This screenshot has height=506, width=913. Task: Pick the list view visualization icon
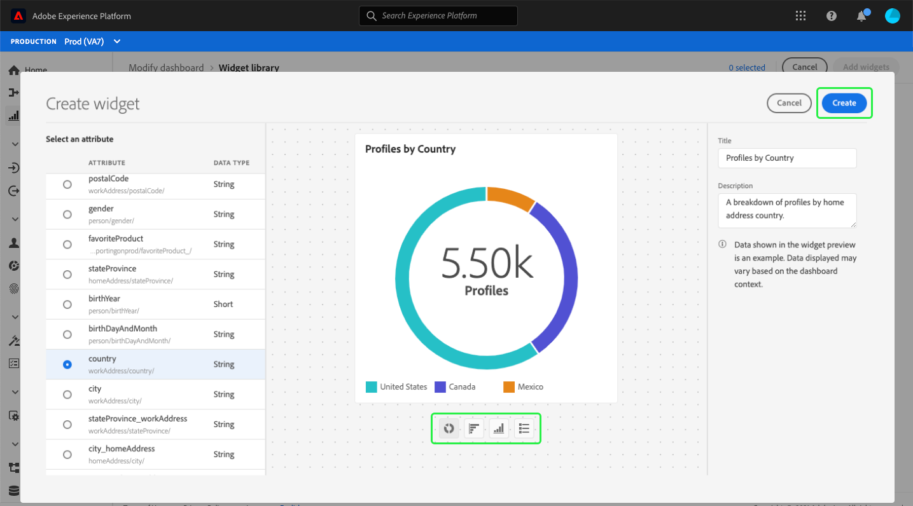(x=524, y=428)
